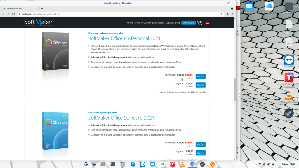Screen dimensions: 299x168
Task: Click the SoftMaker logo in the header
Action: point(38,22)
